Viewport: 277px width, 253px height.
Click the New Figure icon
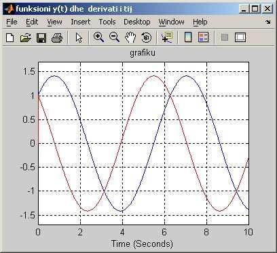tap(10, 37)
